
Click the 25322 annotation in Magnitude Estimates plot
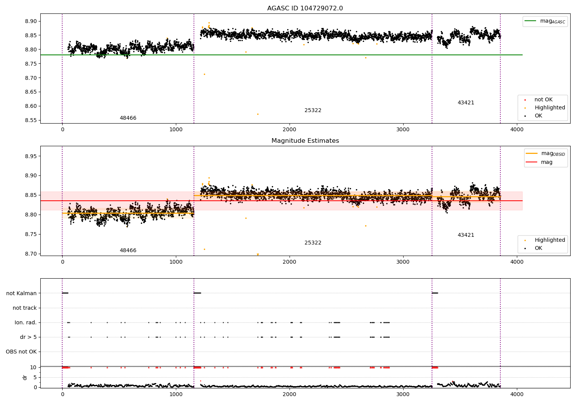313,243
